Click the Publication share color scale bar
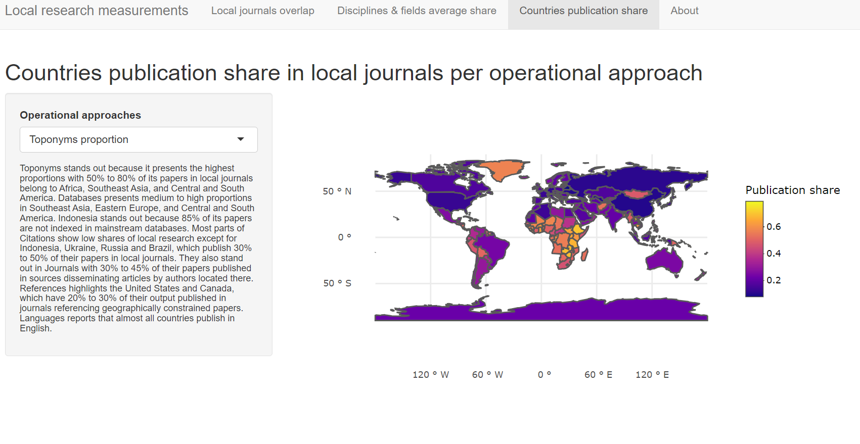The width and height of the screenshot is (860, 444). (x=754, y=249)
